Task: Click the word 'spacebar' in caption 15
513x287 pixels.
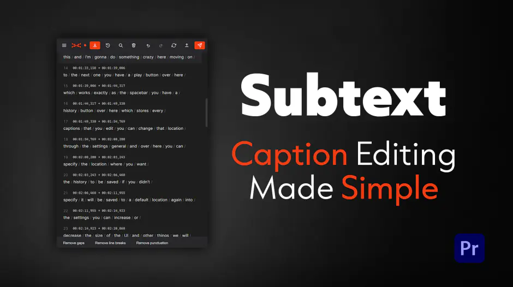Action: [x=139, y=93]
